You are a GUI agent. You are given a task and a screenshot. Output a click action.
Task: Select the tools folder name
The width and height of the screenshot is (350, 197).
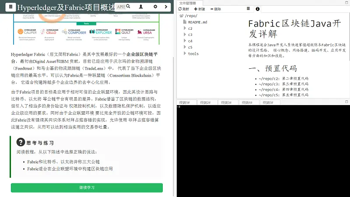point(193,53)
